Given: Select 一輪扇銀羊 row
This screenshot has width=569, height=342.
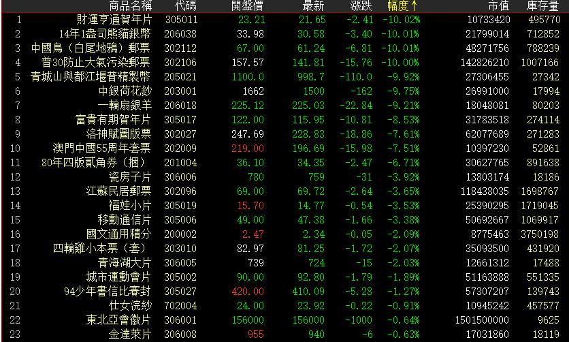Looking at the screenshot, I should (x=284, y=106).
